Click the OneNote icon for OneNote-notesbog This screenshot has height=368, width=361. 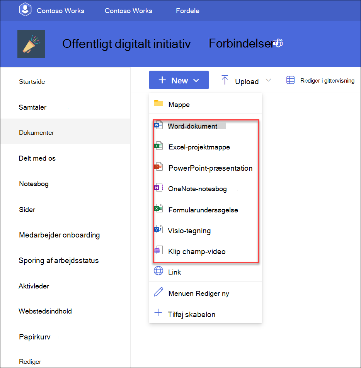(158, 188)
